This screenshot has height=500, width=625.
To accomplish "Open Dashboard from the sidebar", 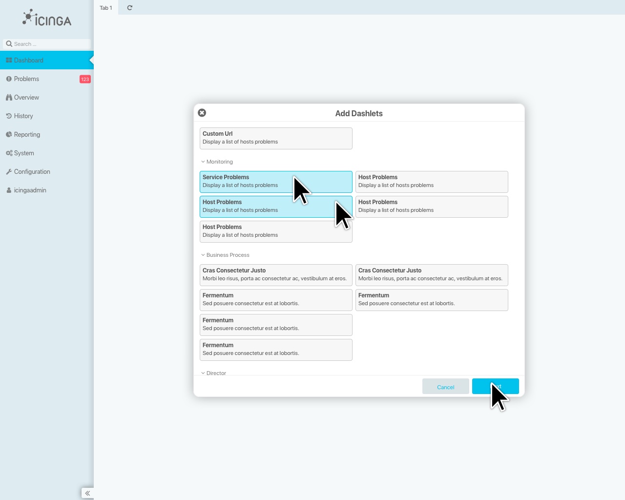I will [x=28, y=60].
